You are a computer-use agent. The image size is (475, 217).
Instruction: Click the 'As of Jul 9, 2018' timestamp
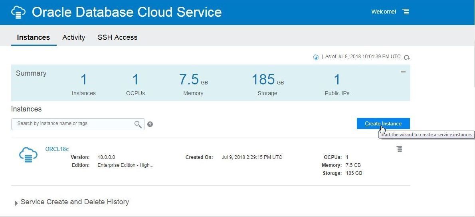coord(362,57)
